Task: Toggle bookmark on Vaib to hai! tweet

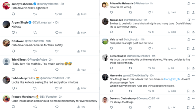Action: coord(188,48)
